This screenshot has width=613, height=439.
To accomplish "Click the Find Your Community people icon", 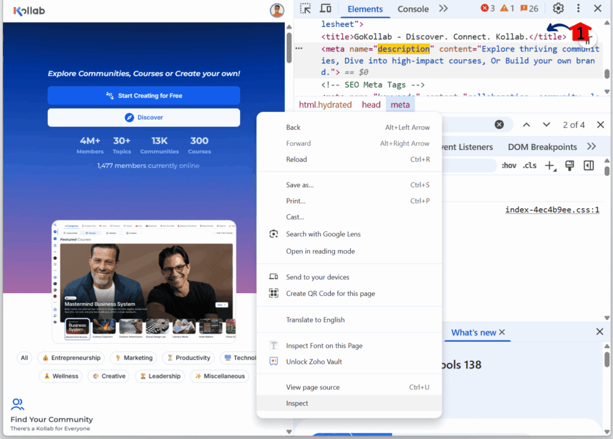I will (17, 404).
